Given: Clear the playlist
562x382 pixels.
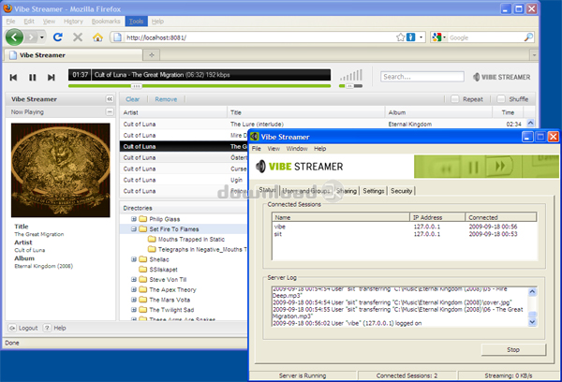Looking at the screenshot, I should click(133, 99).
